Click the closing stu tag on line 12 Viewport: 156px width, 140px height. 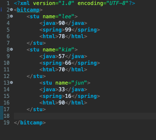tap(36, 76)
